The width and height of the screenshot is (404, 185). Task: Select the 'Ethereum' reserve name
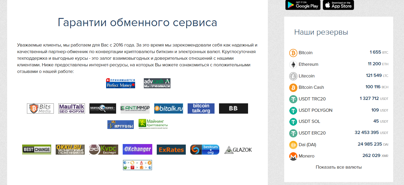pyautogui.click(x=308, y=64)
